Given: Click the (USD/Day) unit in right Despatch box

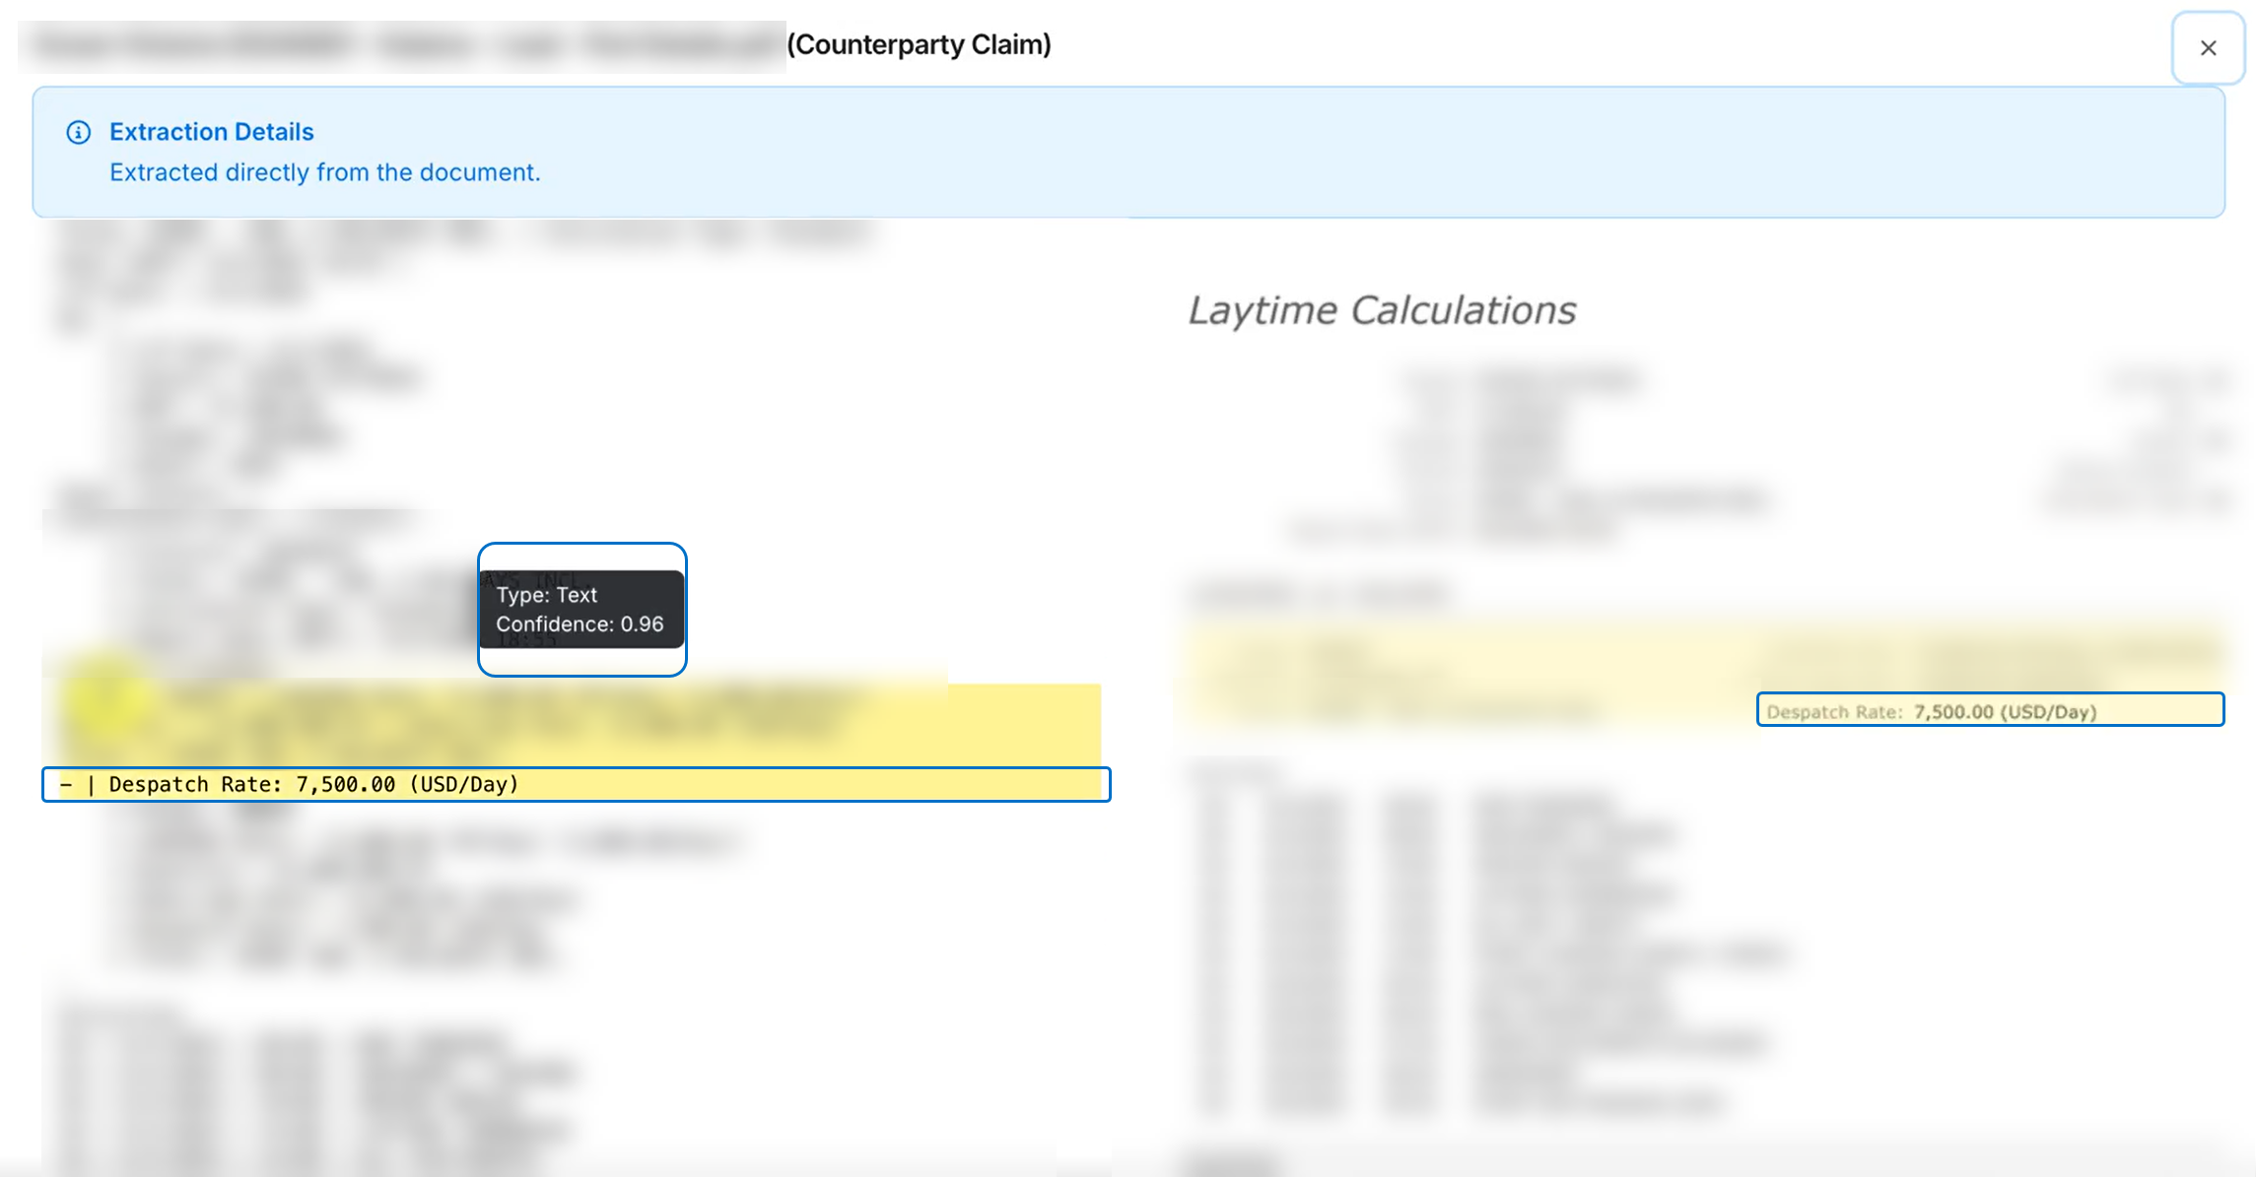Looking at the screenshot, I should [x=2047, y=712].
